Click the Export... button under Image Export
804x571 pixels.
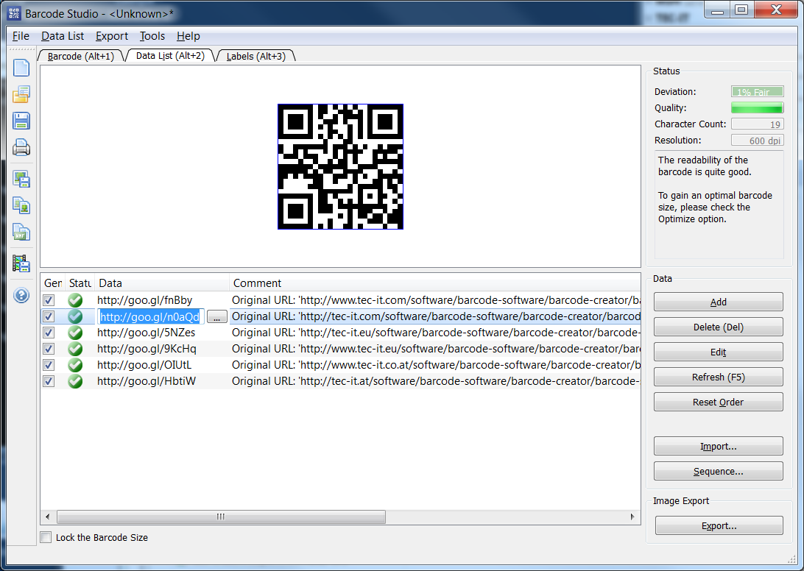pos(719,526)
